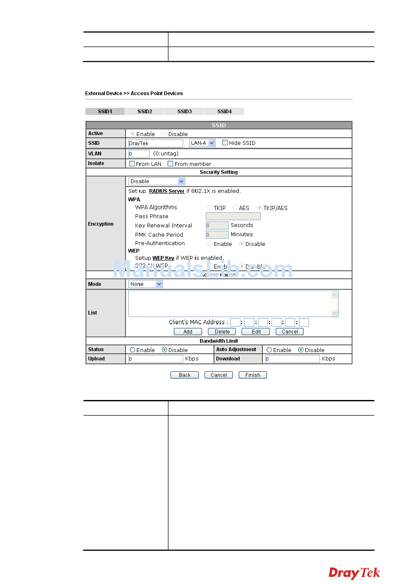Screen dimensions: 400x584
Task: Click the Delete button
Action: 222,332
